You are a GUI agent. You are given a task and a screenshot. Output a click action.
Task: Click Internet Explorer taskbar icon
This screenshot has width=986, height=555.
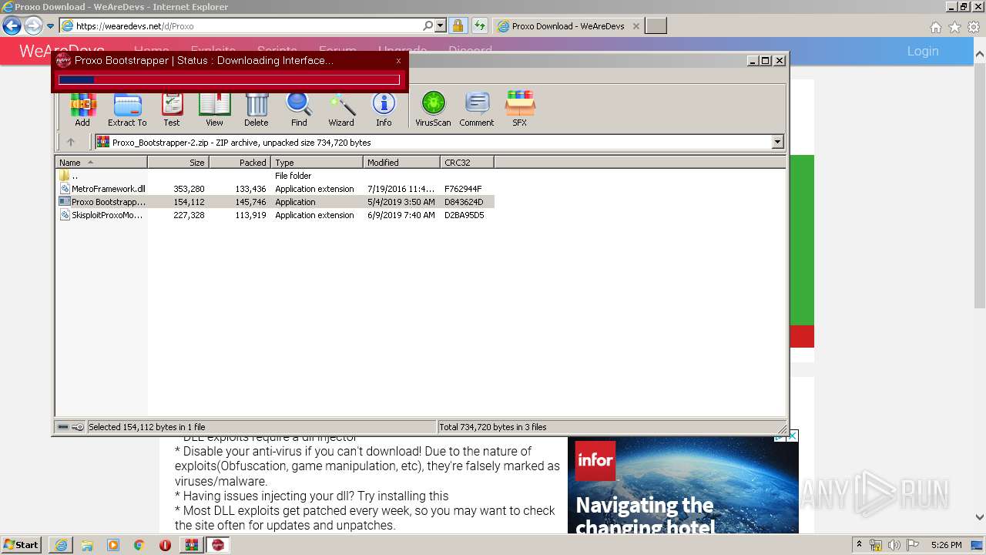[60, 545]
